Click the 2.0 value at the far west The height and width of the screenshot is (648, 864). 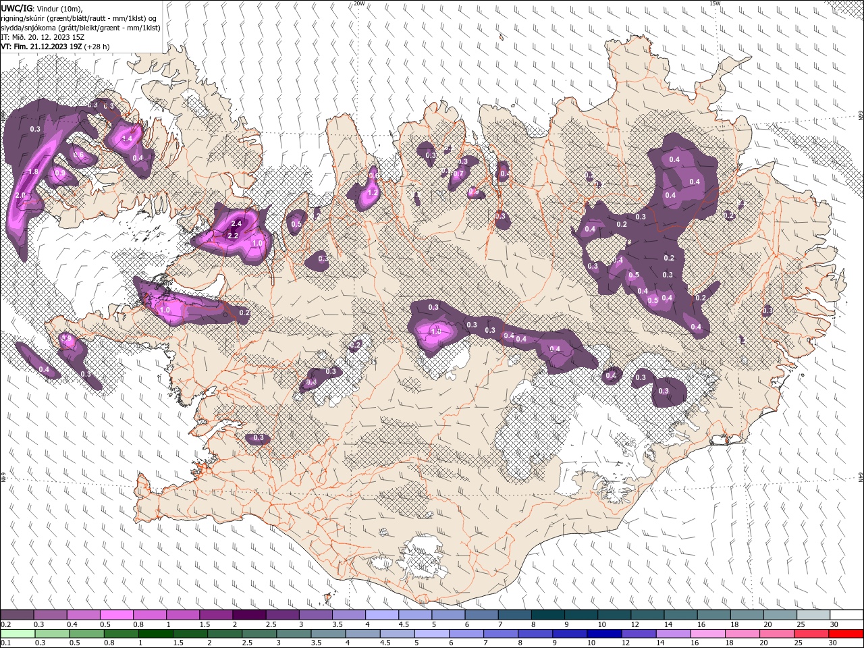coord(20,195)
